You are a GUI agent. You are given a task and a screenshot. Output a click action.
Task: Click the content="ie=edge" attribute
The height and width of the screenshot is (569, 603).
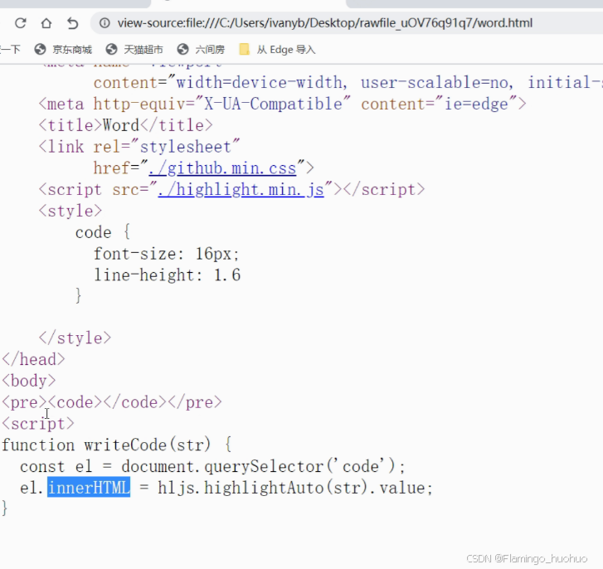[x=439, y=105]
